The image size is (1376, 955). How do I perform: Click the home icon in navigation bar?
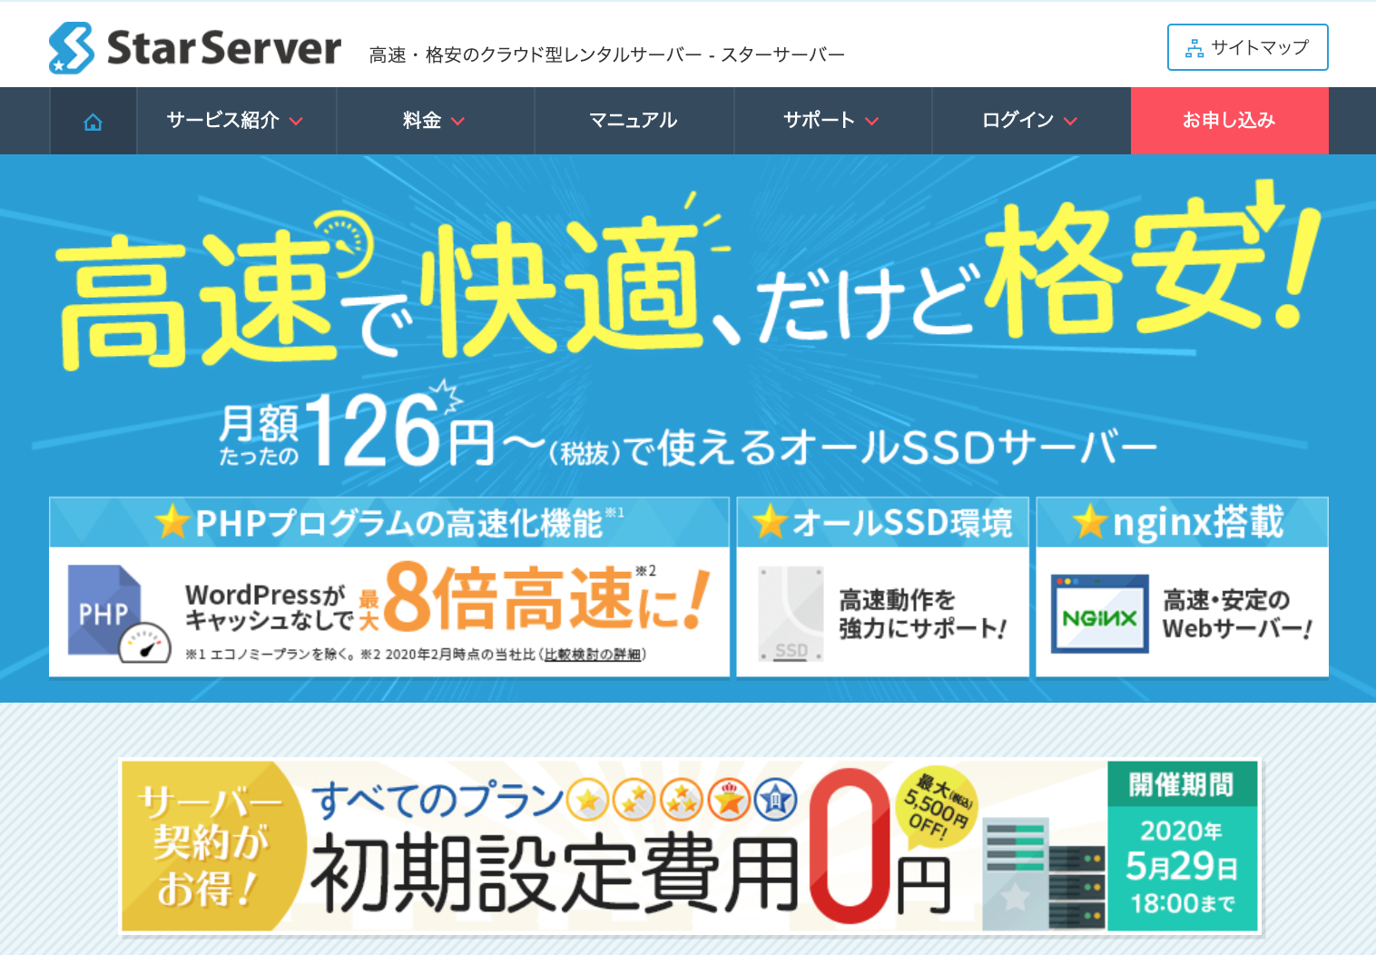pyautogui.click(x=93, y=122)
